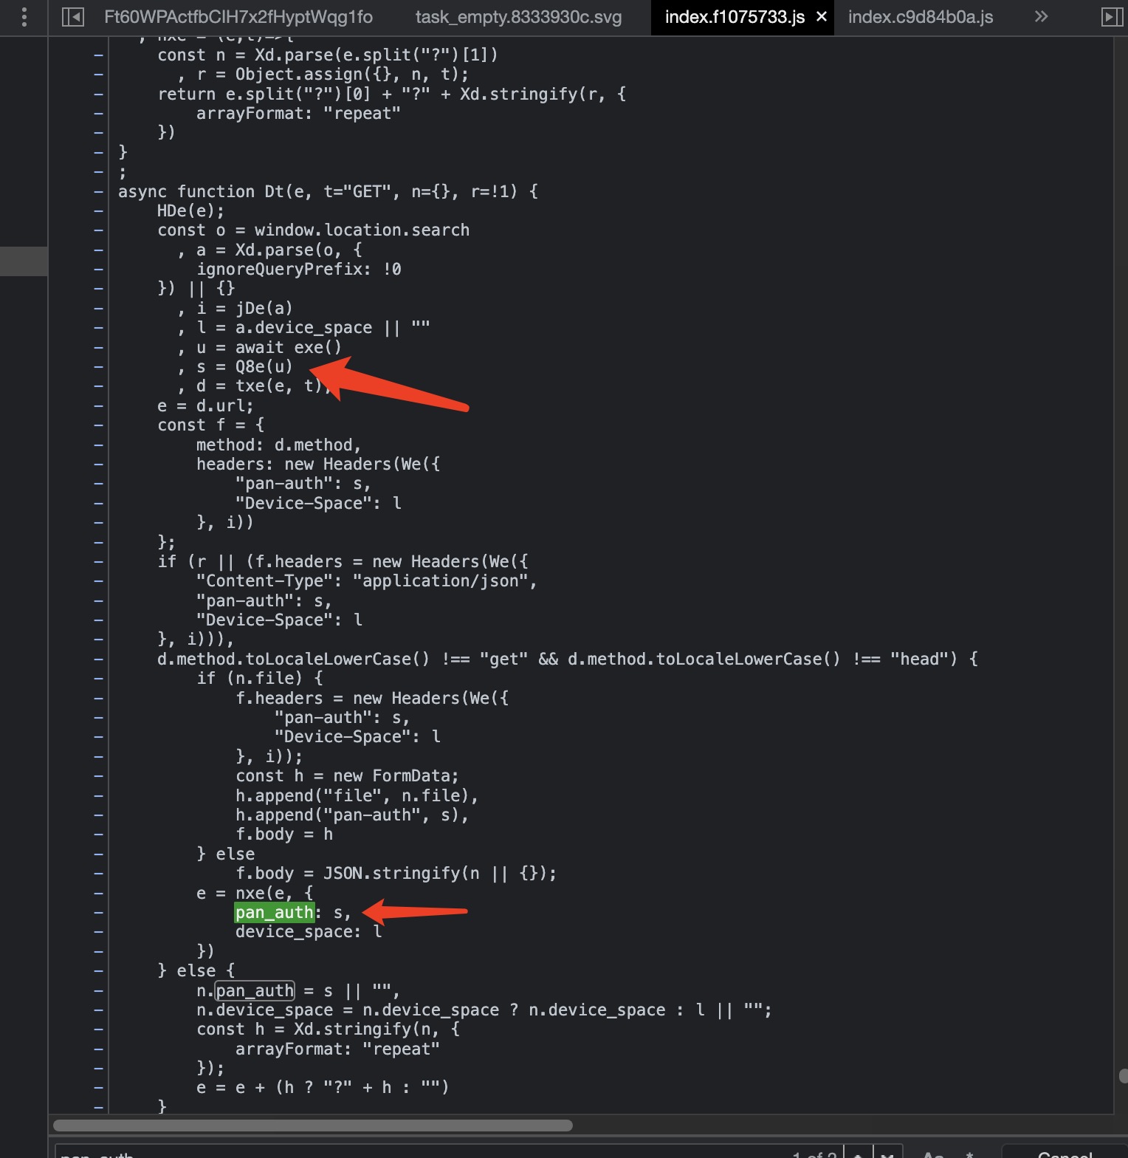Click the 's = Q8e(u)' line
Image resolution: width=1128 pixels, height=1158 pixels.
point(235,366)
